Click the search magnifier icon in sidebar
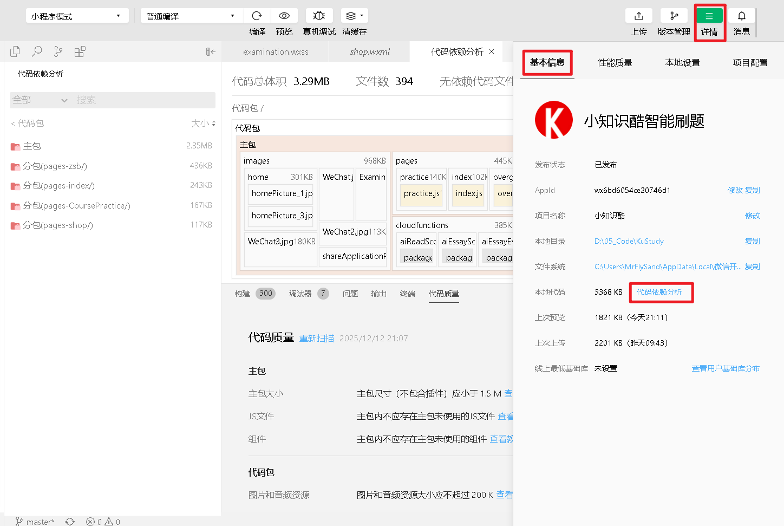The image size is (784, 526). click(37, 51)
